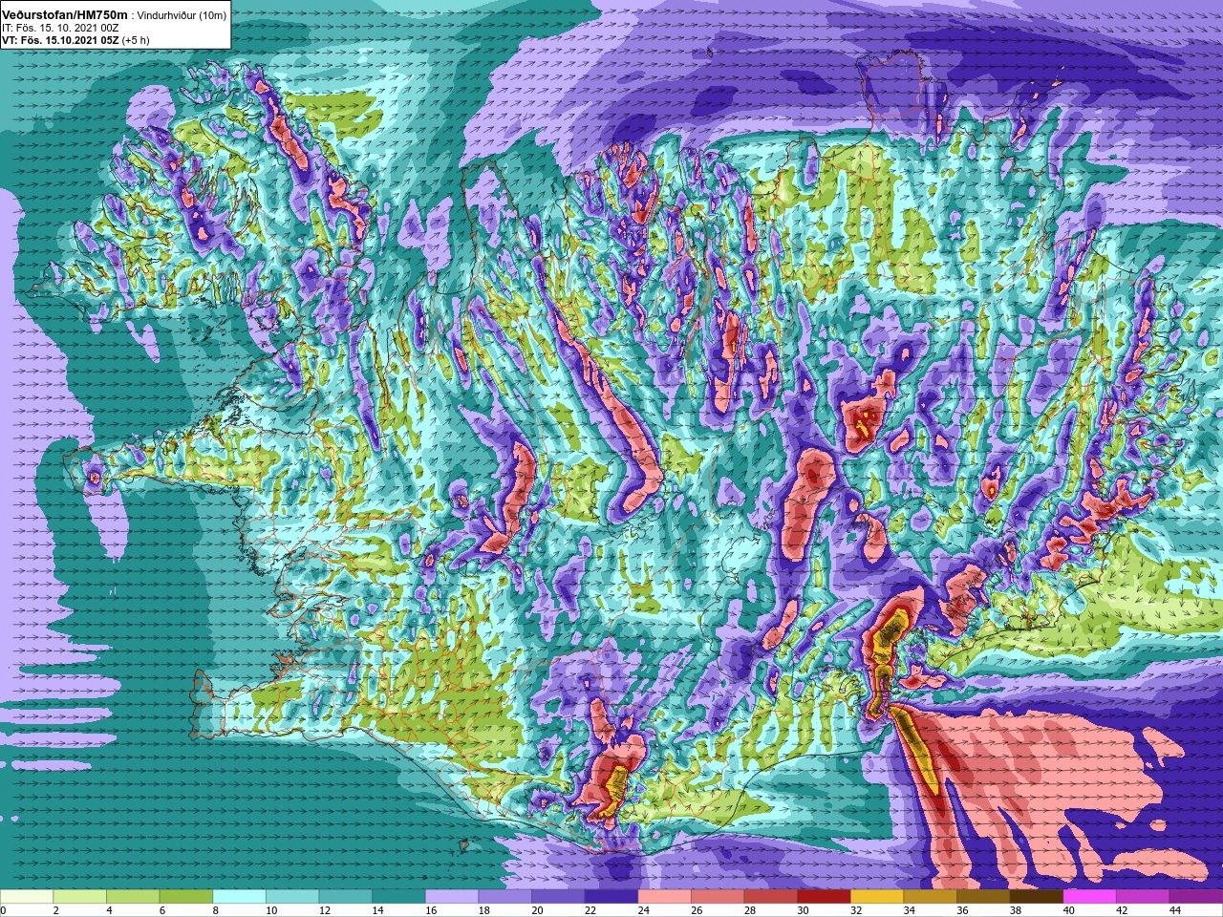Click the dark red 30–32 legend swatch
The width and height of the screenshot is (1223, 917).
click(825, 897)
